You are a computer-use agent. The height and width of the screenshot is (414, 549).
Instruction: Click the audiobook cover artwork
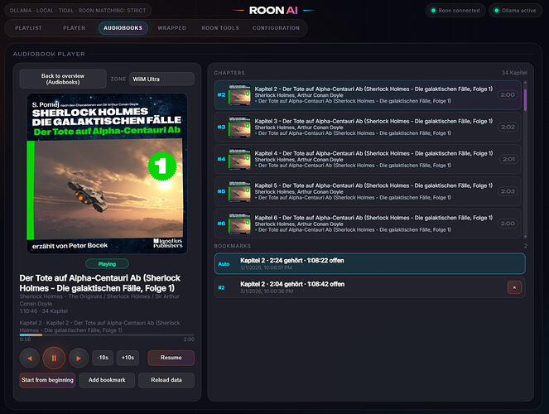pos(107,173)
